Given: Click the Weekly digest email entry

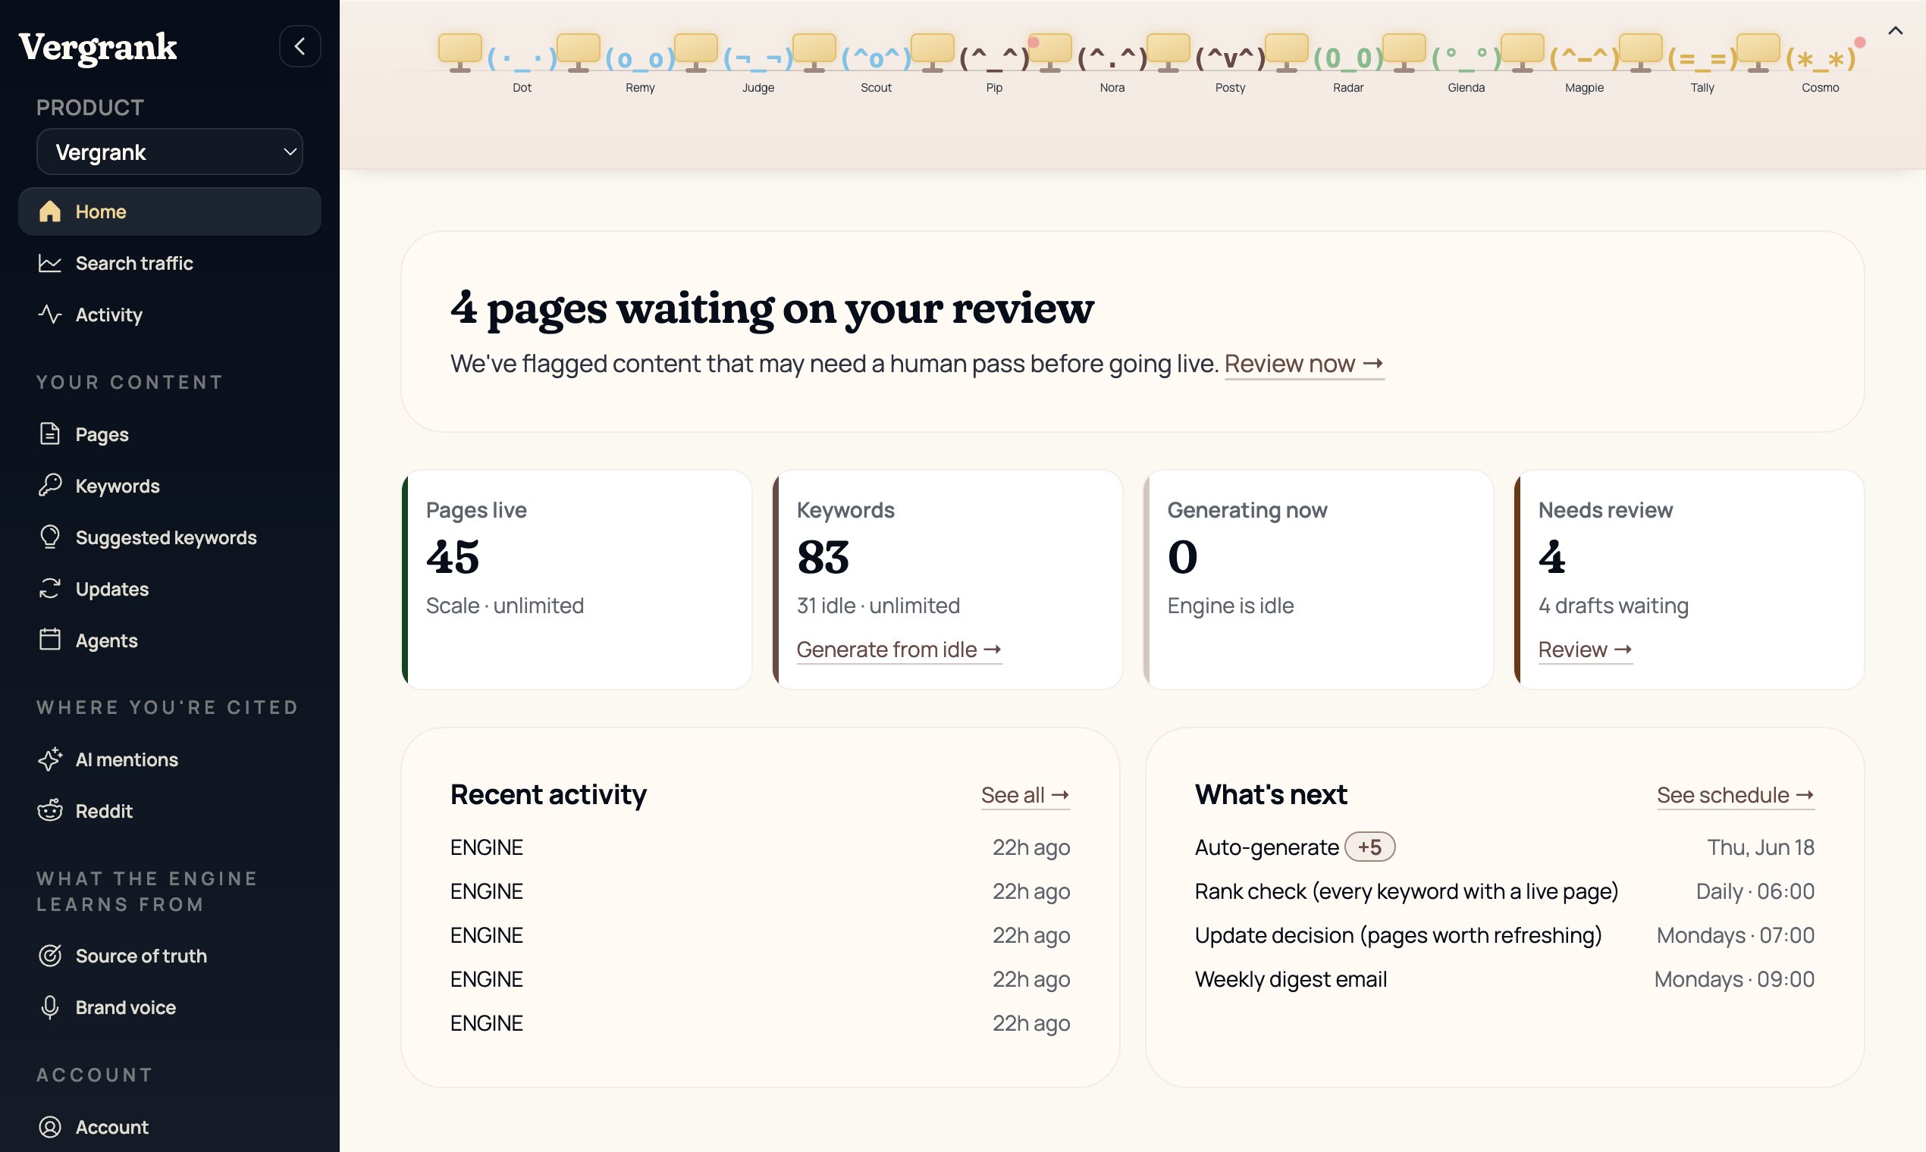Looking at the screenshot, I should point(1504,979).
